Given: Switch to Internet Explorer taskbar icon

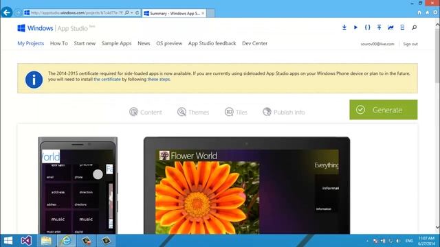Looking at the screenshot, I should point(66,241).
